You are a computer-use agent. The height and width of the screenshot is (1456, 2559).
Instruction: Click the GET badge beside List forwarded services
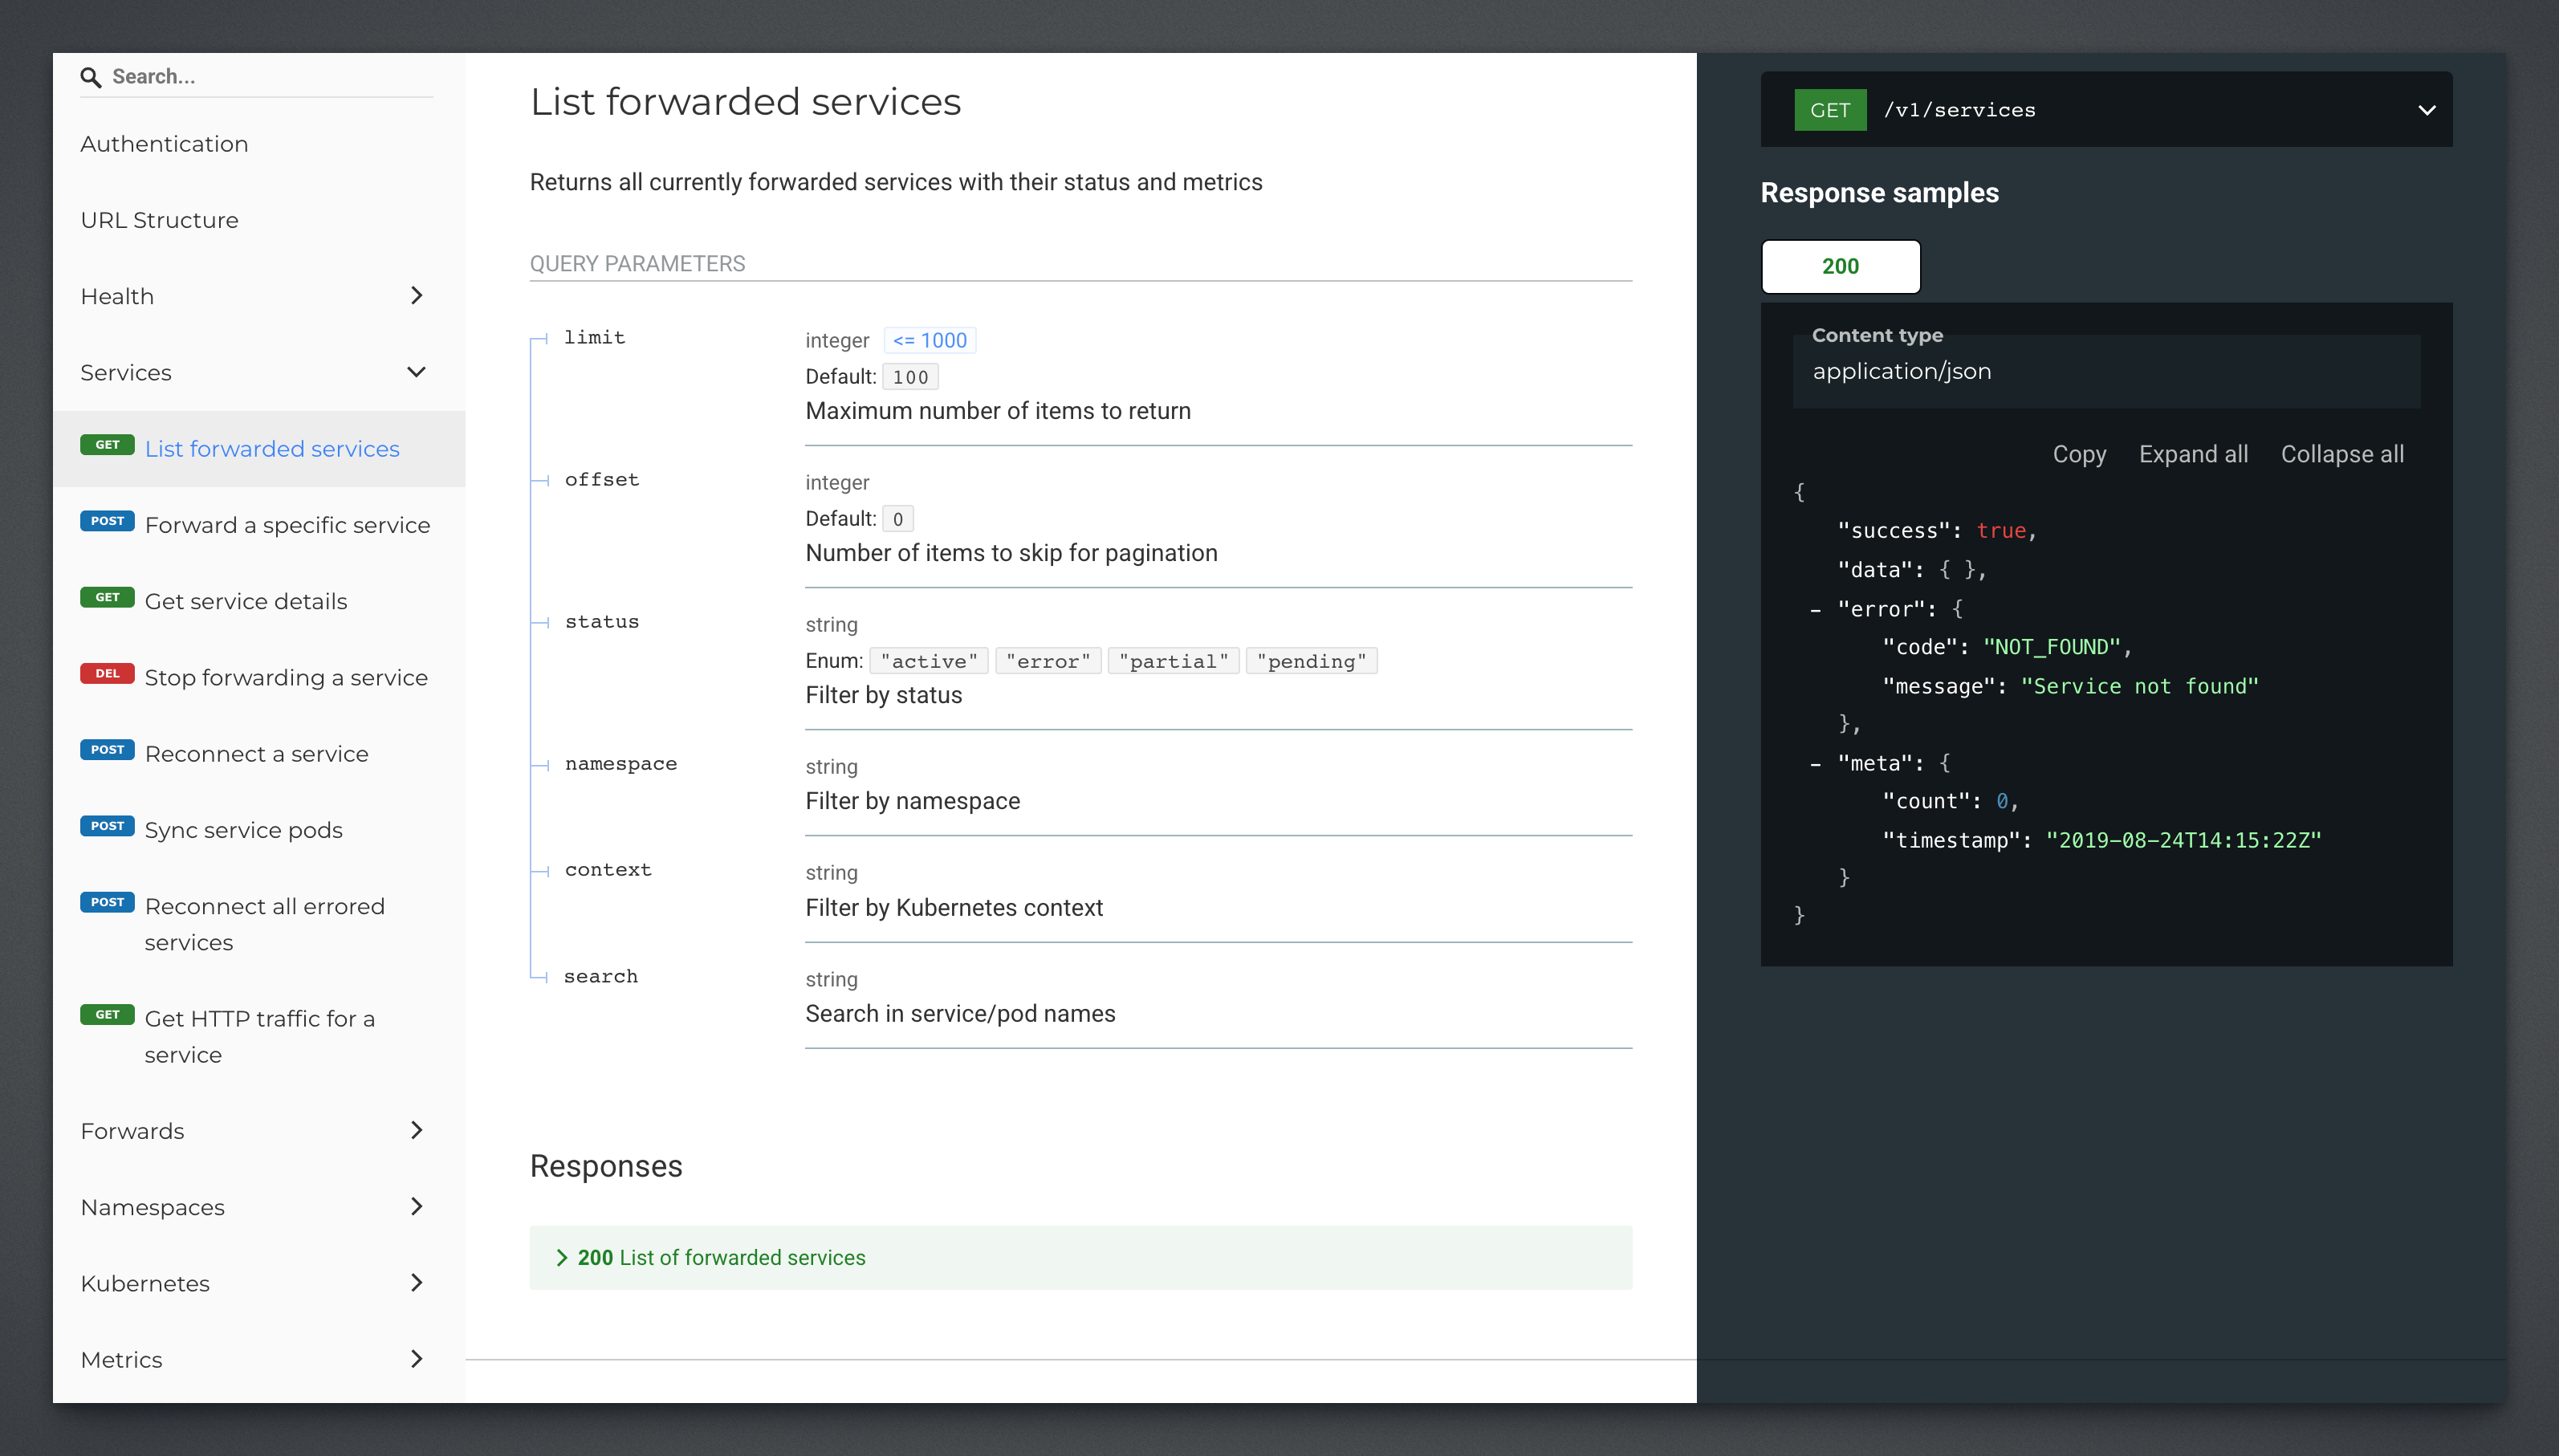[107, 444]
